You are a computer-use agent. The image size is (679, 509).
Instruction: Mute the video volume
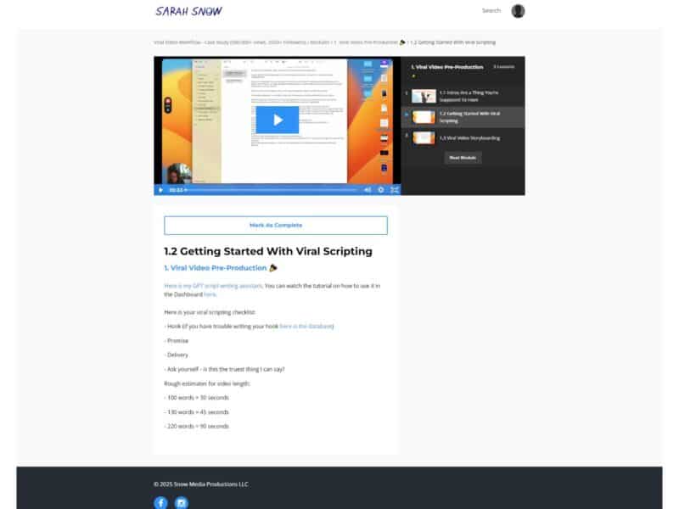click(368, 187)
